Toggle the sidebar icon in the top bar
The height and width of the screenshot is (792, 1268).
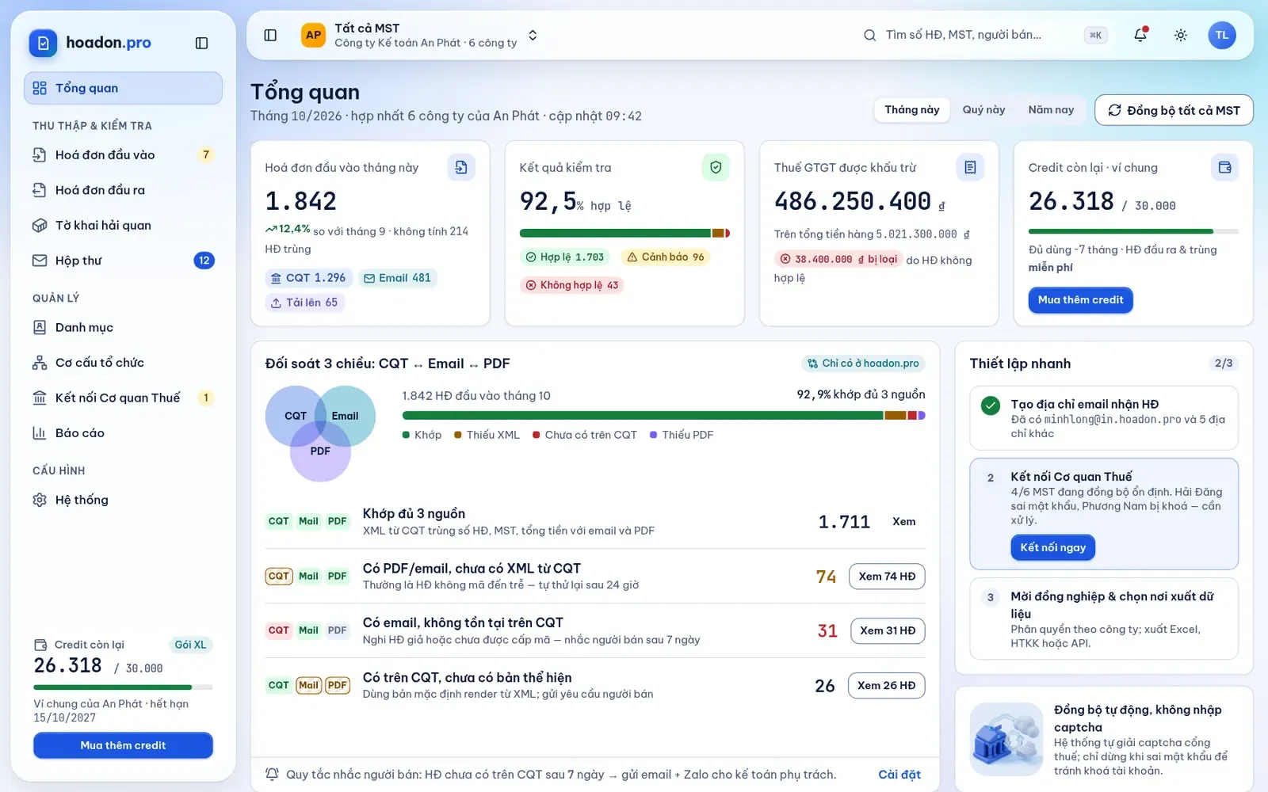270,35
